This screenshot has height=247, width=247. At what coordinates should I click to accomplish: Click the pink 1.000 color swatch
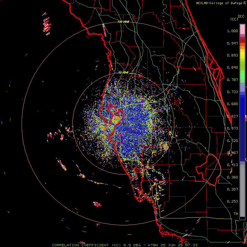[242, 29]
